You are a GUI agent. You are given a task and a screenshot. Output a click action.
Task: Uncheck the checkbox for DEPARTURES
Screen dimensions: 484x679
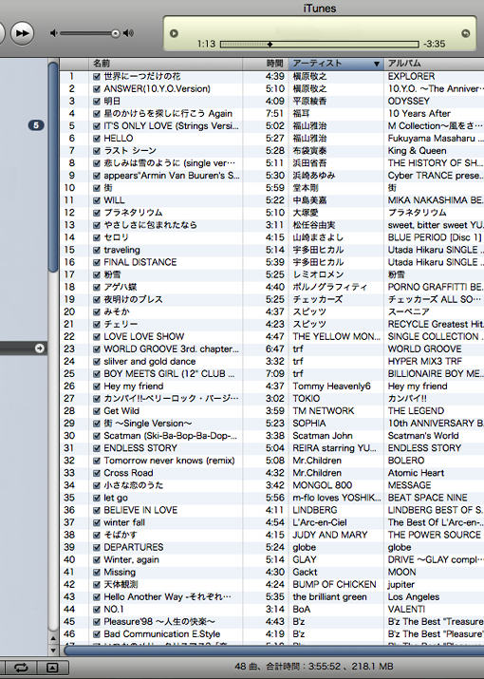point(97,547)
